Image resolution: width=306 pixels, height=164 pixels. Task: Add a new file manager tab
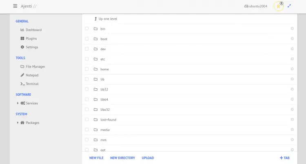284,158
